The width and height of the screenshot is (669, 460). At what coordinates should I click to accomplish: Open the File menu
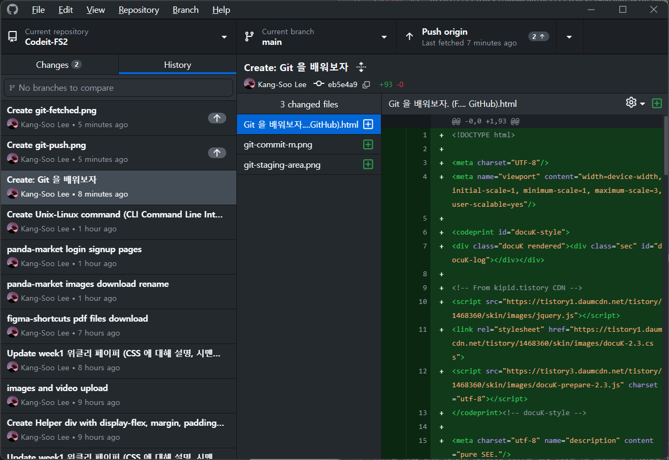tap(38, 10)
